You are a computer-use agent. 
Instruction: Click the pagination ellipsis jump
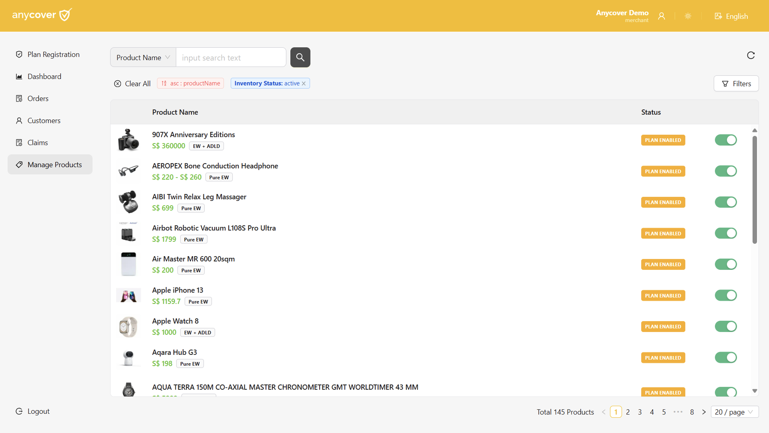click(678, 412)
